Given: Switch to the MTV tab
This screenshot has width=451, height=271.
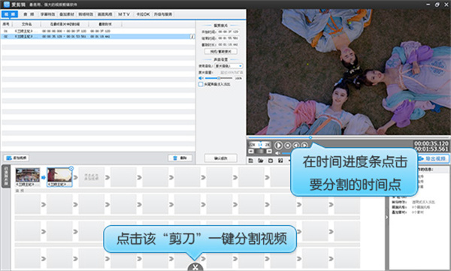Looking at the screenshot, I should click(x=124, y=14).
